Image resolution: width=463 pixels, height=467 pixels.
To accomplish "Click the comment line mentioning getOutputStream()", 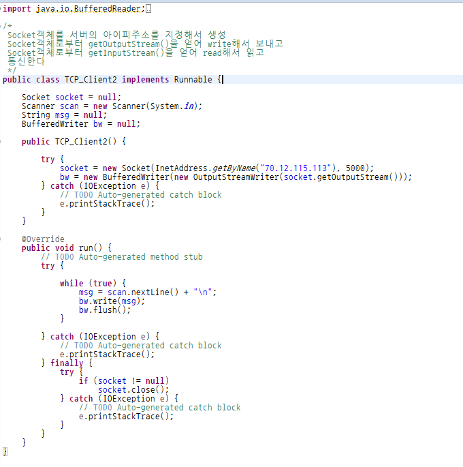I will click(x=146, y=44).
